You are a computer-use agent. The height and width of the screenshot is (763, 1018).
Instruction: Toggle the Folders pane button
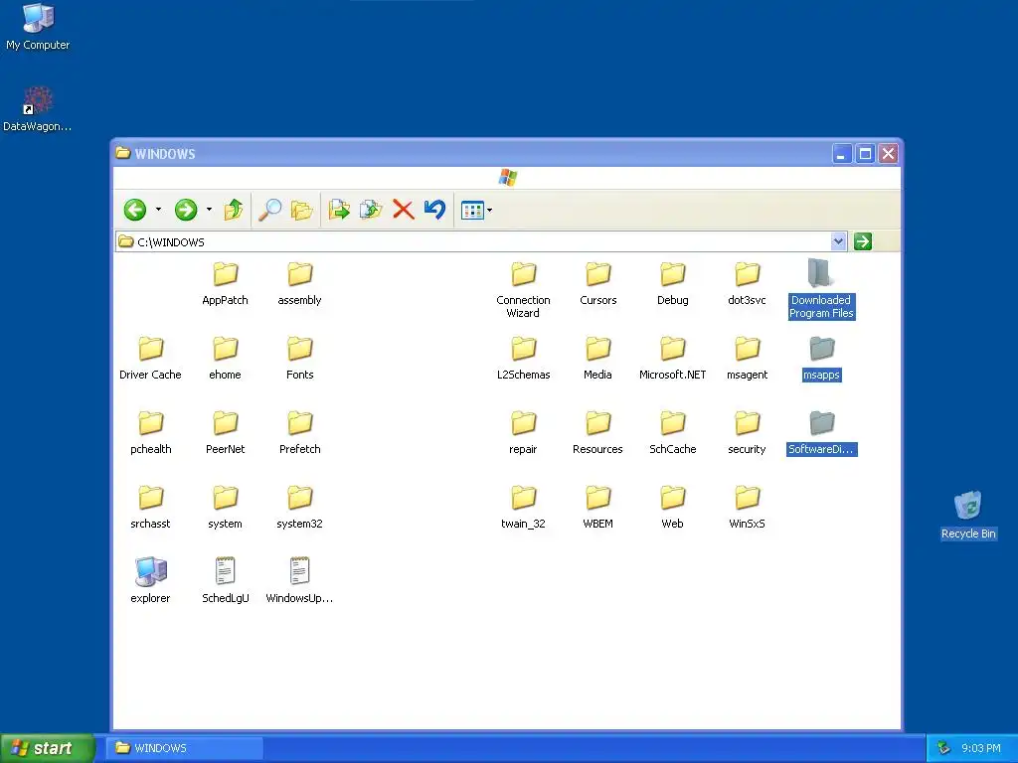pos(302,210)
